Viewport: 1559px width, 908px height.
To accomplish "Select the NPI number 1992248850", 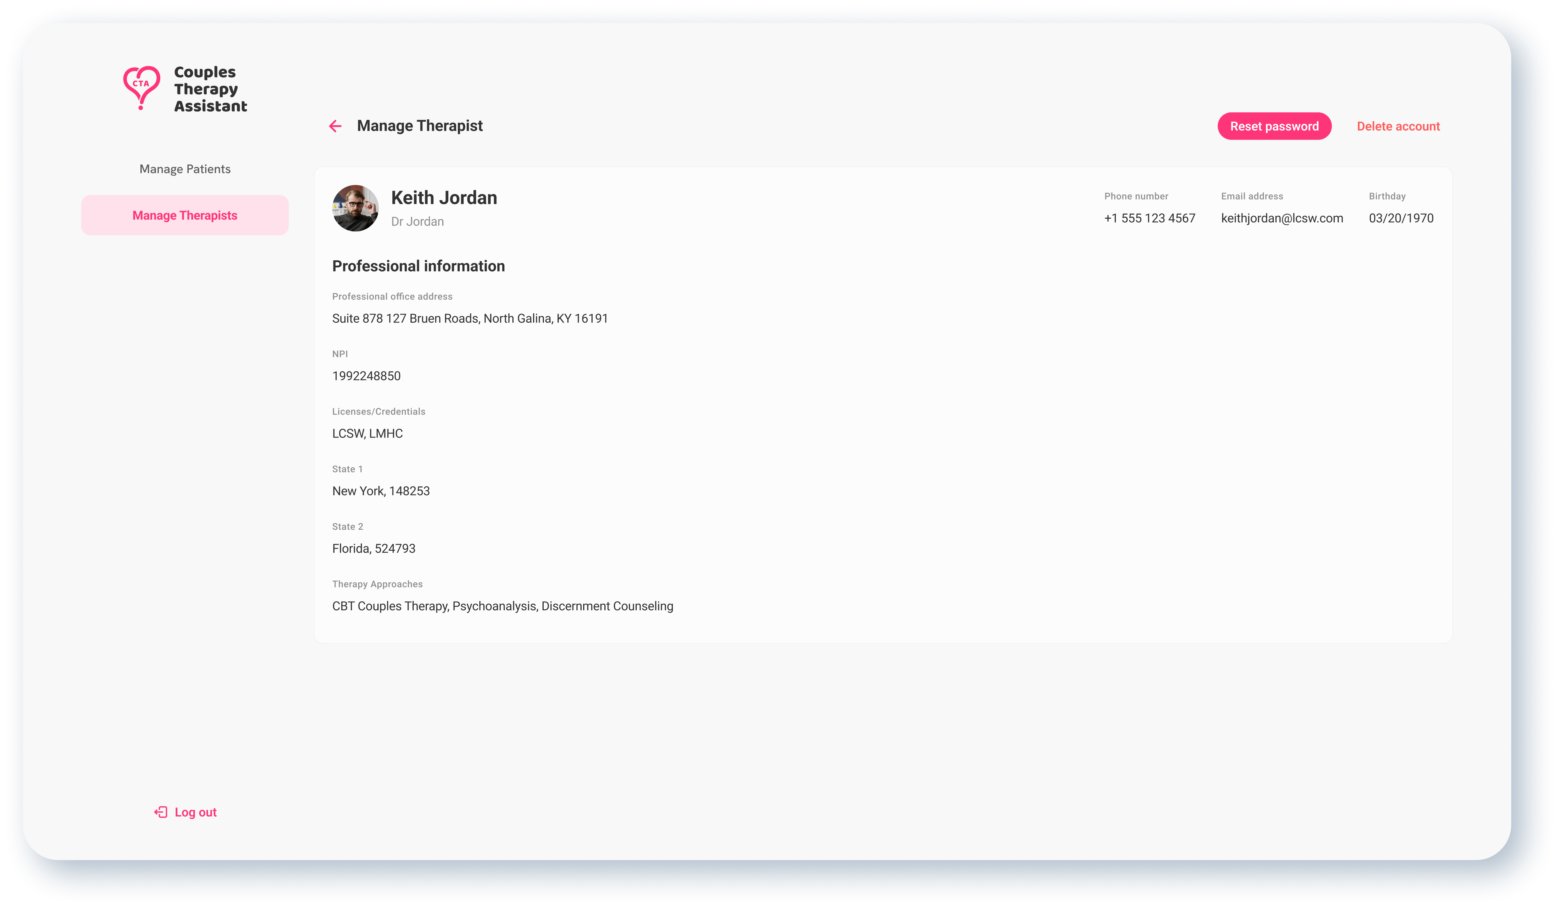I will 366,376.
